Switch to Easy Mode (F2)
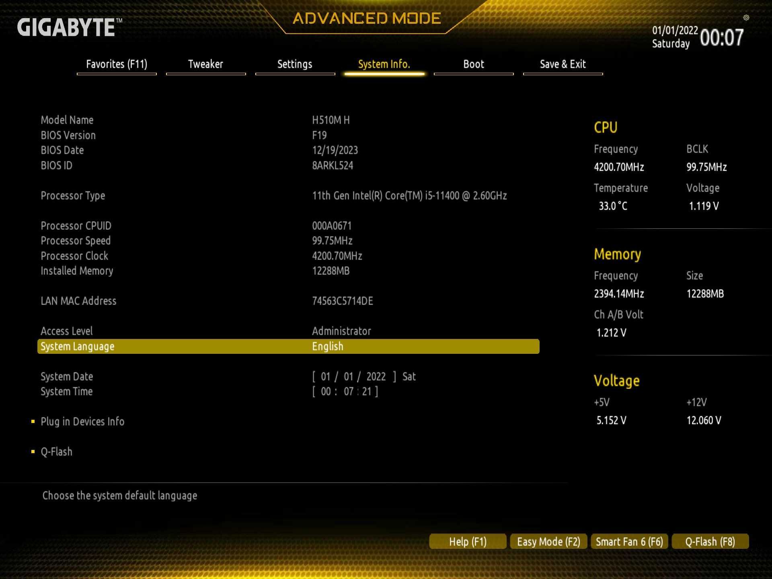This screenshot has height=579, width=772. pyautogui.click(x=548, y=541)
